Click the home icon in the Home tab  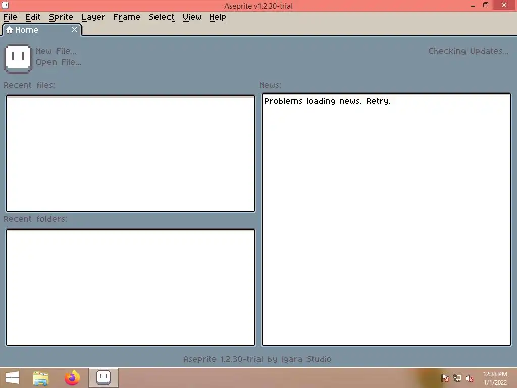point(10,30)
